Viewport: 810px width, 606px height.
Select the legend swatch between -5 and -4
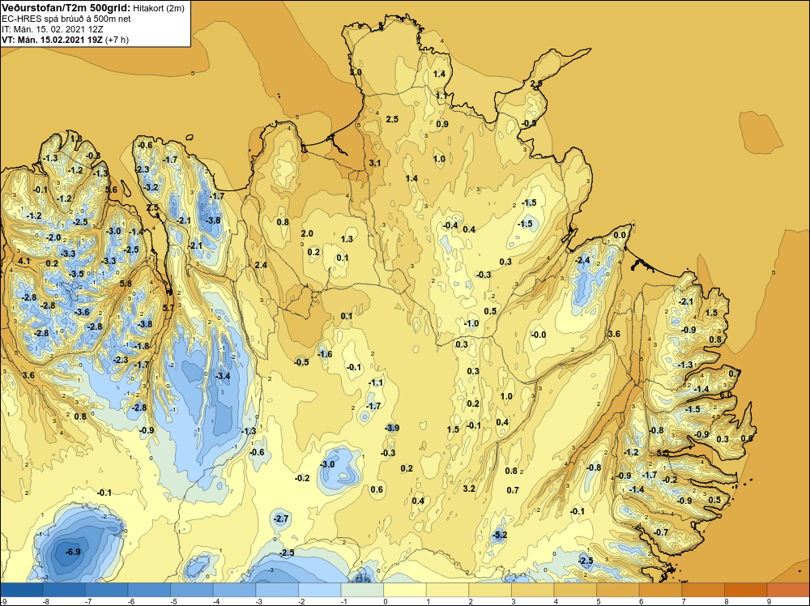click(x=192, y=590)
